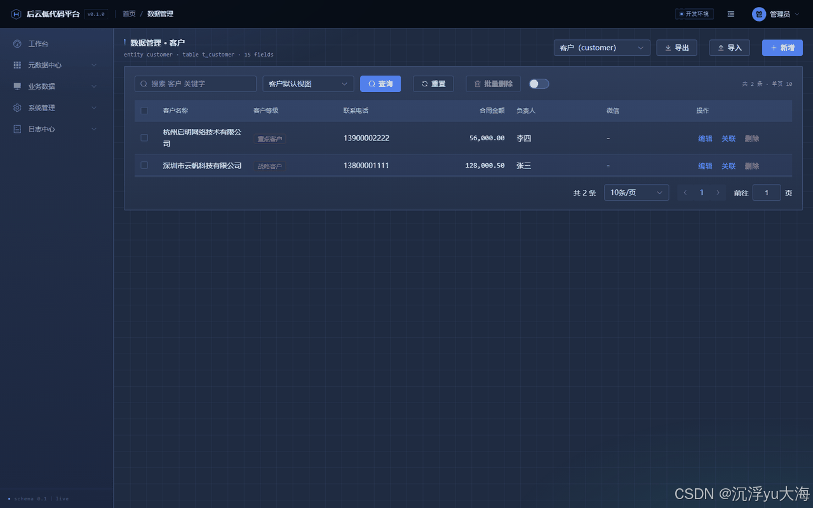The width and height of the screenshot is (813, 508).
Task: Open the 管理员 user dropdown arrow
Action: click(797, 14)
